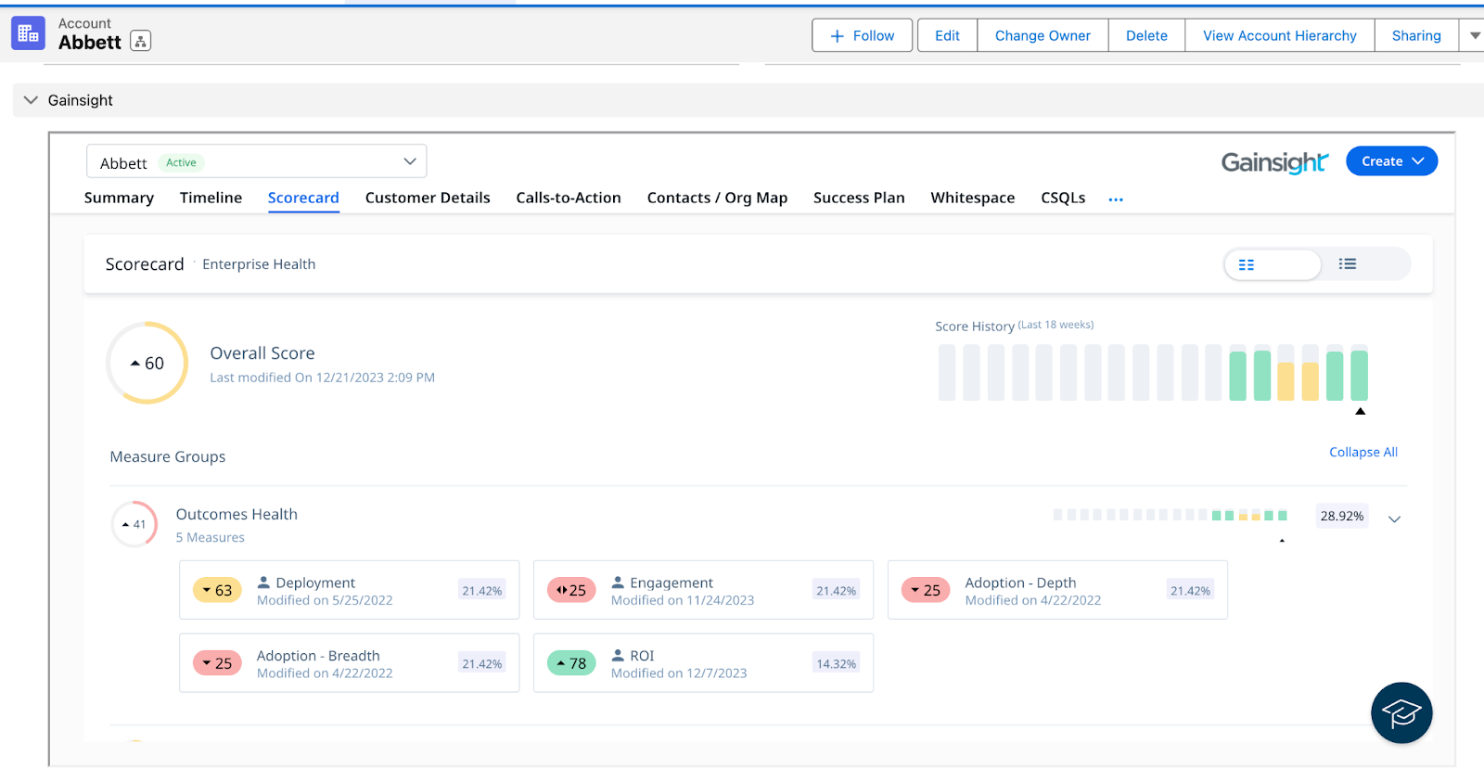Click the Outcomes Health mini score history
Image resolution: width=1484 pixels, height=769 pixels.
click(x=1170, y=515)
